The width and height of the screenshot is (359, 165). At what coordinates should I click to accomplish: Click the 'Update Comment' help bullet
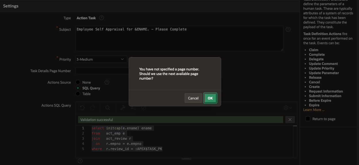323,64
